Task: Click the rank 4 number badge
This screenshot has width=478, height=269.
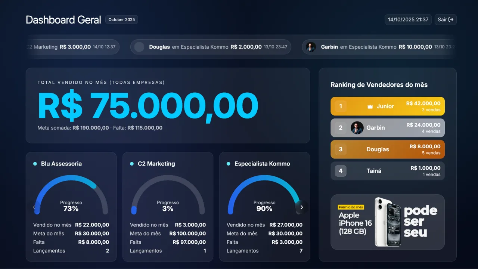Action: coord(341,171)
